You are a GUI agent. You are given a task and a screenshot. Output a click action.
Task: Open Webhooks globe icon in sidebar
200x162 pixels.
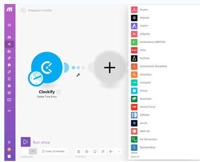point(9,65)
